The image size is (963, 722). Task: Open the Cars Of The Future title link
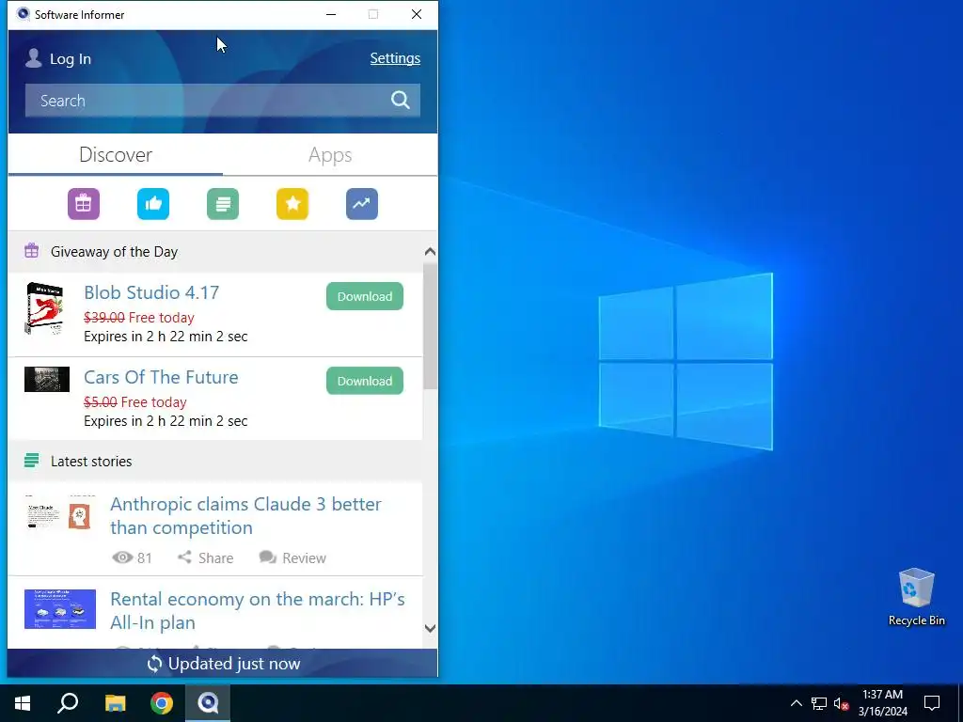pyautogui.click(x=161, y=377)
